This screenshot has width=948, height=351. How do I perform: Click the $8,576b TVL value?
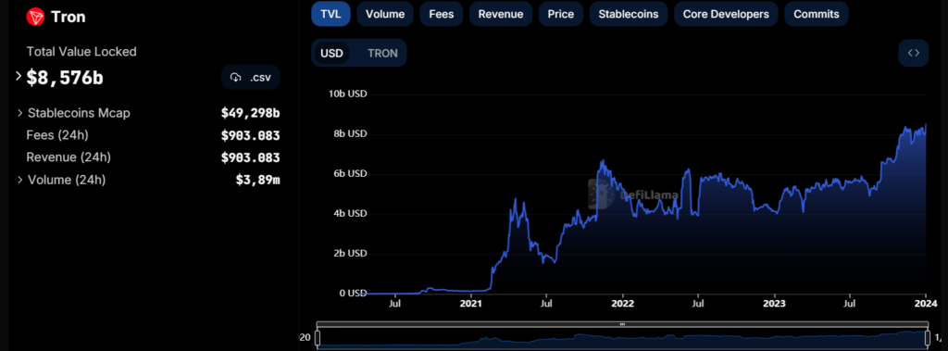click(x=65, y=78)
